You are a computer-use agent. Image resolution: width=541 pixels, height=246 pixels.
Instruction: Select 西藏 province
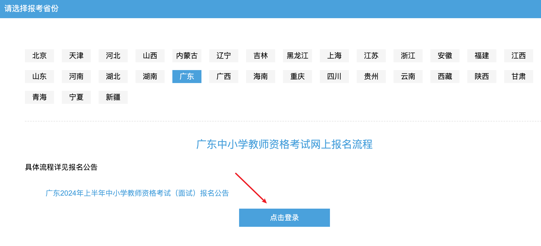(x=445, y=77)
